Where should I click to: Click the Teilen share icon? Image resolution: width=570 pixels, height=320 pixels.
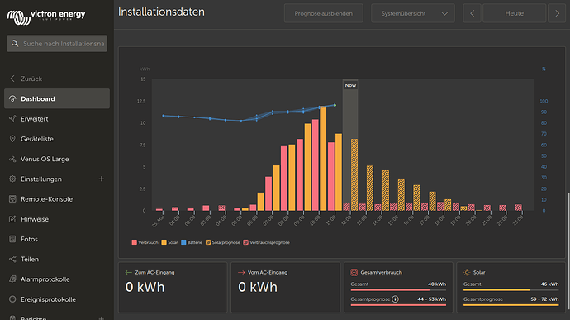(12, 259)
